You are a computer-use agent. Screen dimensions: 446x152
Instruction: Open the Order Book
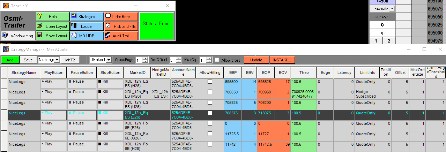(x=121, y=17)
